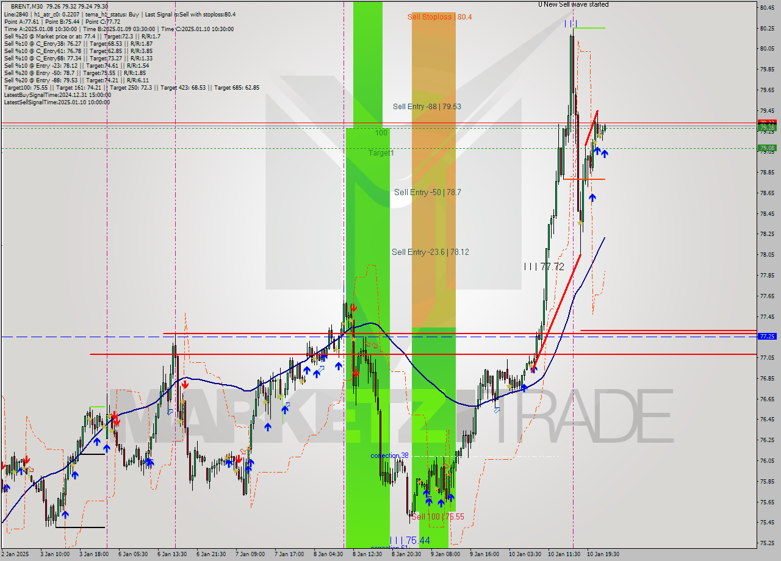Click the 'Sell Stoploss | 80.4' chart label
The height and width of the screenshot is (561, 781).
pyautogui.click(x=439, y=17)
